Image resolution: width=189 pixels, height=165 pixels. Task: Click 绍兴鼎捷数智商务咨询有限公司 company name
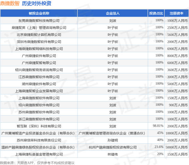pyautogui.click(x=39, y=70)
